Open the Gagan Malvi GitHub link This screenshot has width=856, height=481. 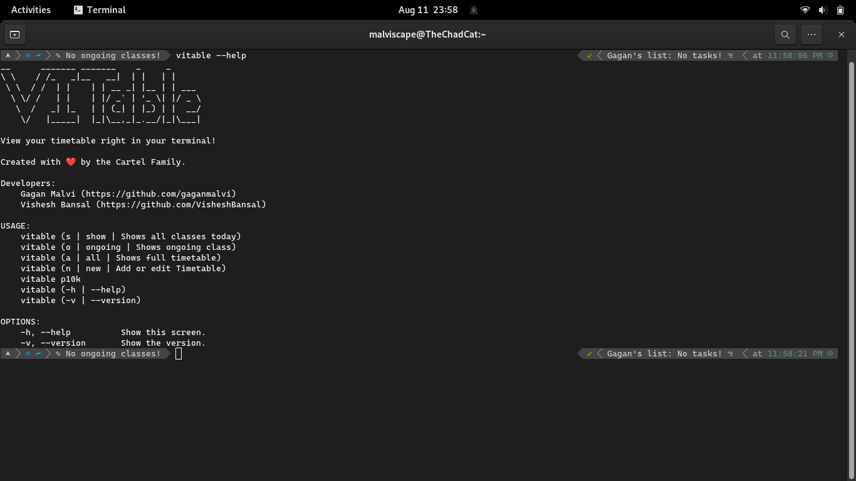(159, 194)
